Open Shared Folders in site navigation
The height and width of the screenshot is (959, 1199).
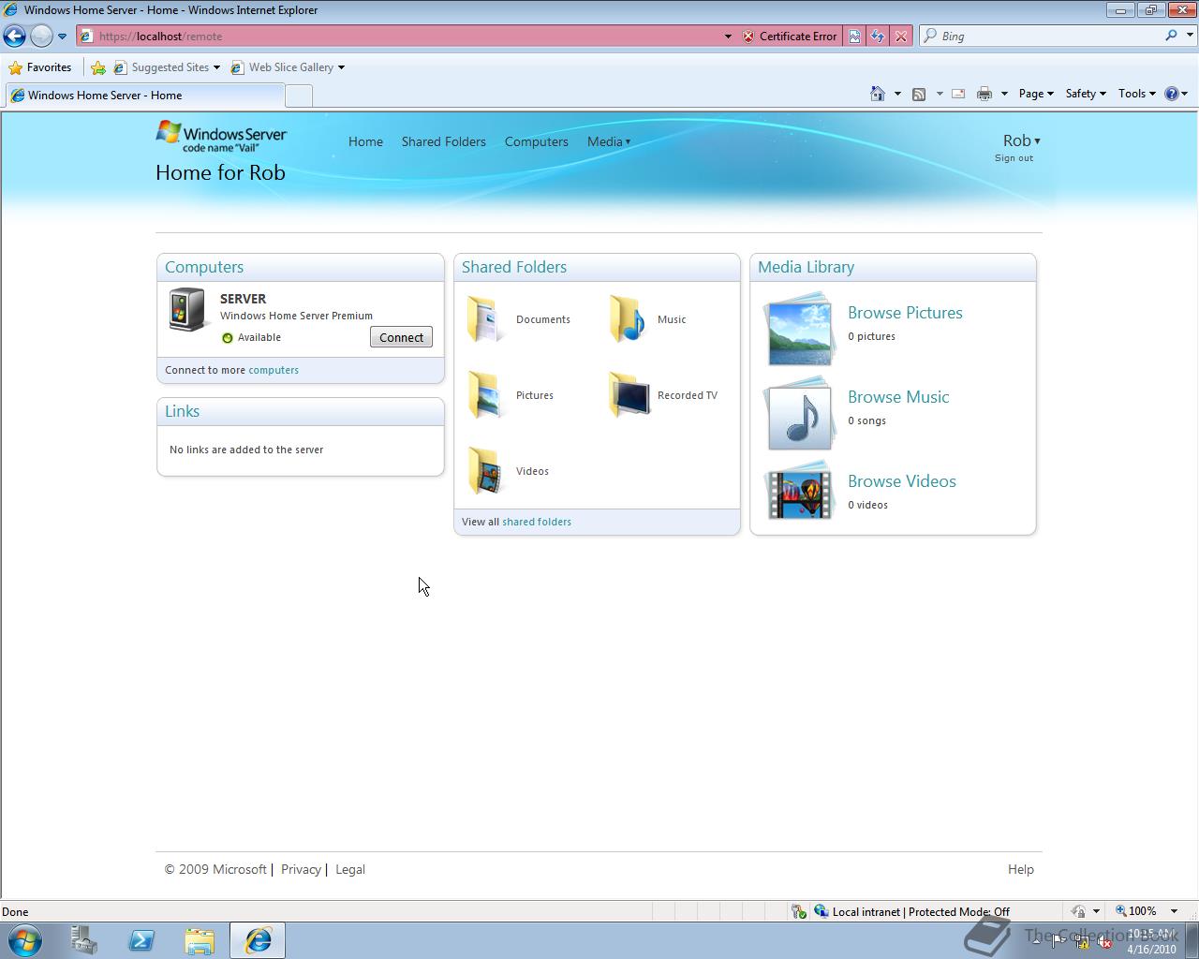tap(443, 141)
